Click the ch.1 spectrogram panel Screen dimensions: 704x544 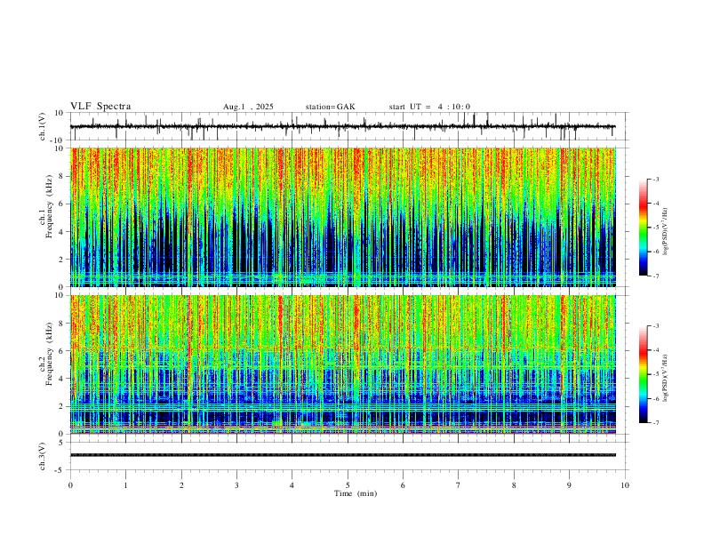343,217
